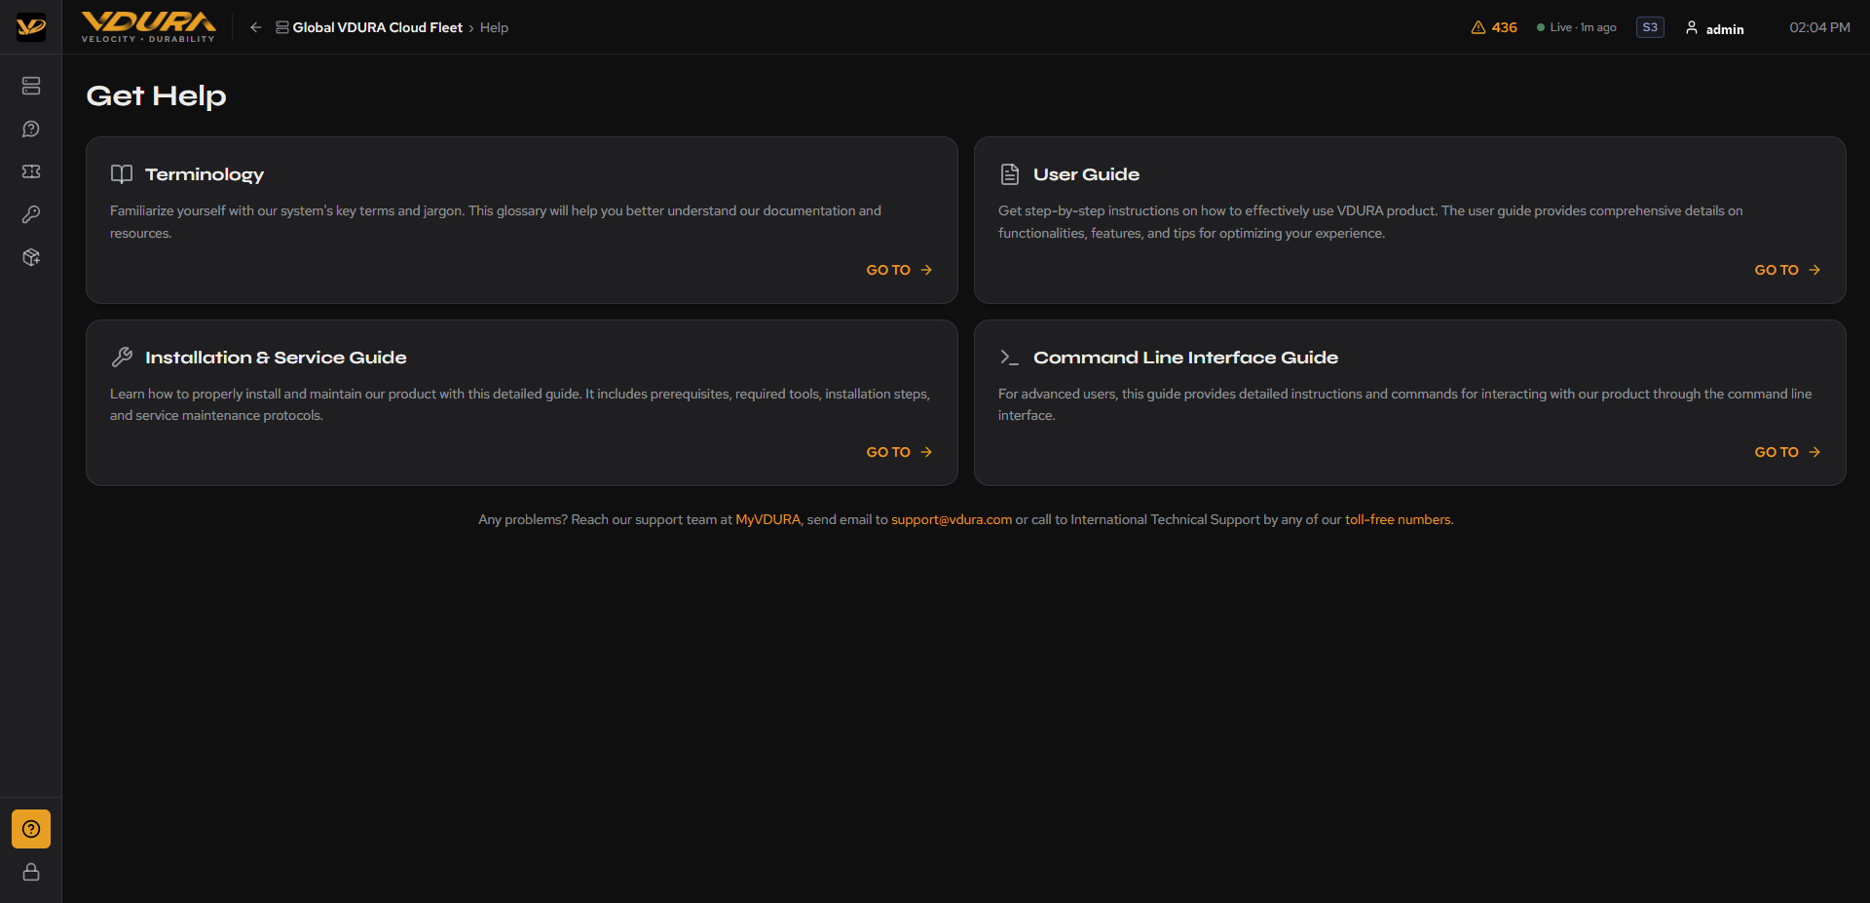Click the 436 alerts count

[1504, 27]
